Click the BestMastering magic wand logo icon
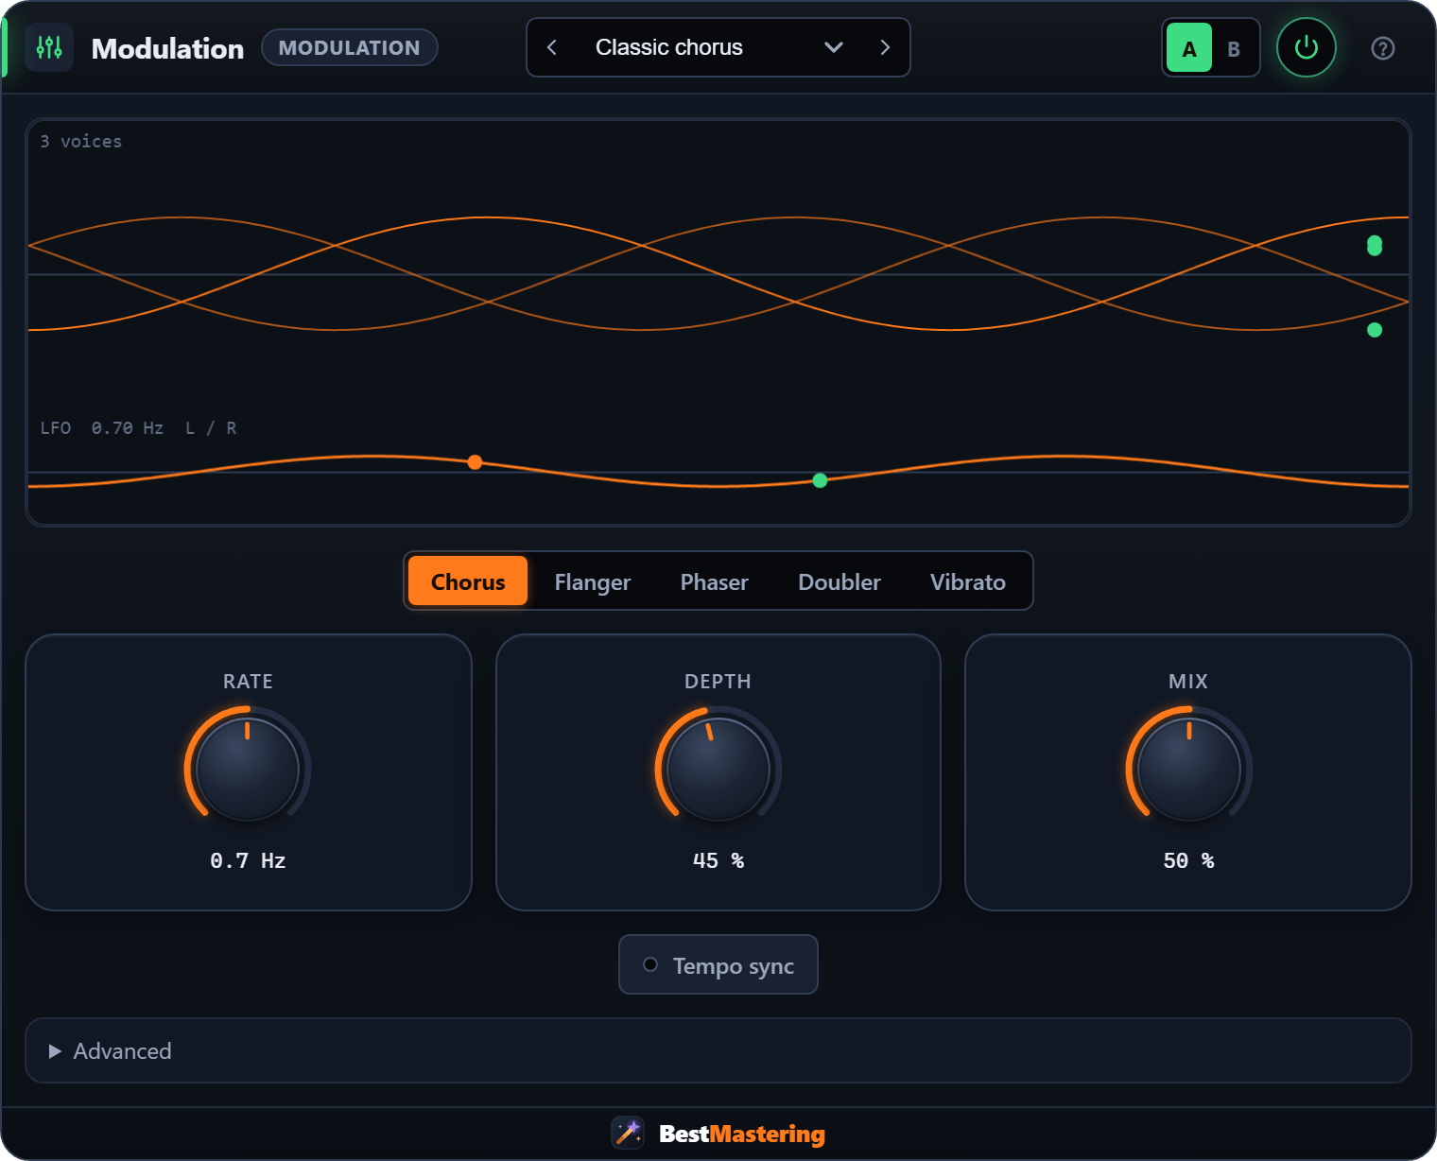Image resolution: width=1437 pixels, height=1161 pixels. [628, 1133]
